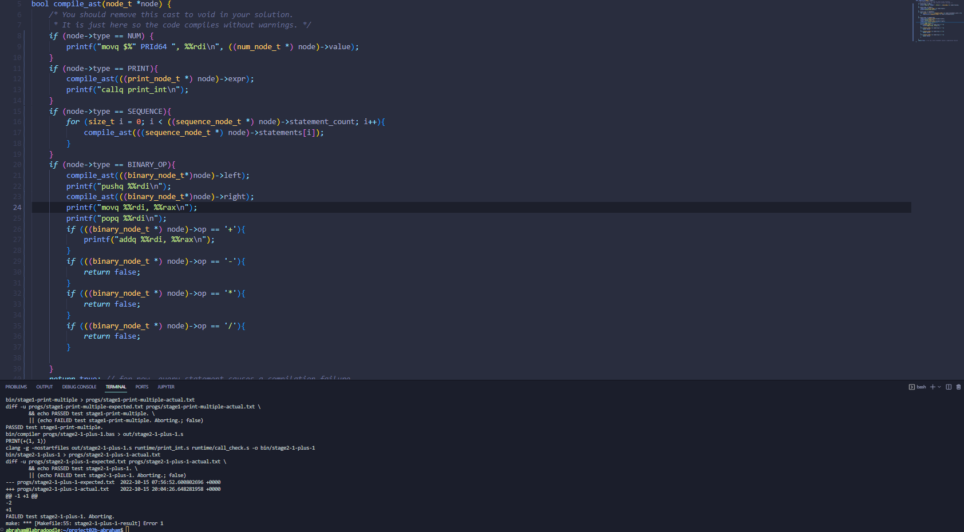Image resolution: width=964 pixels, height=532 pixels.
Task: Place cursor at terminal prompt
Action: coord(128,530)
